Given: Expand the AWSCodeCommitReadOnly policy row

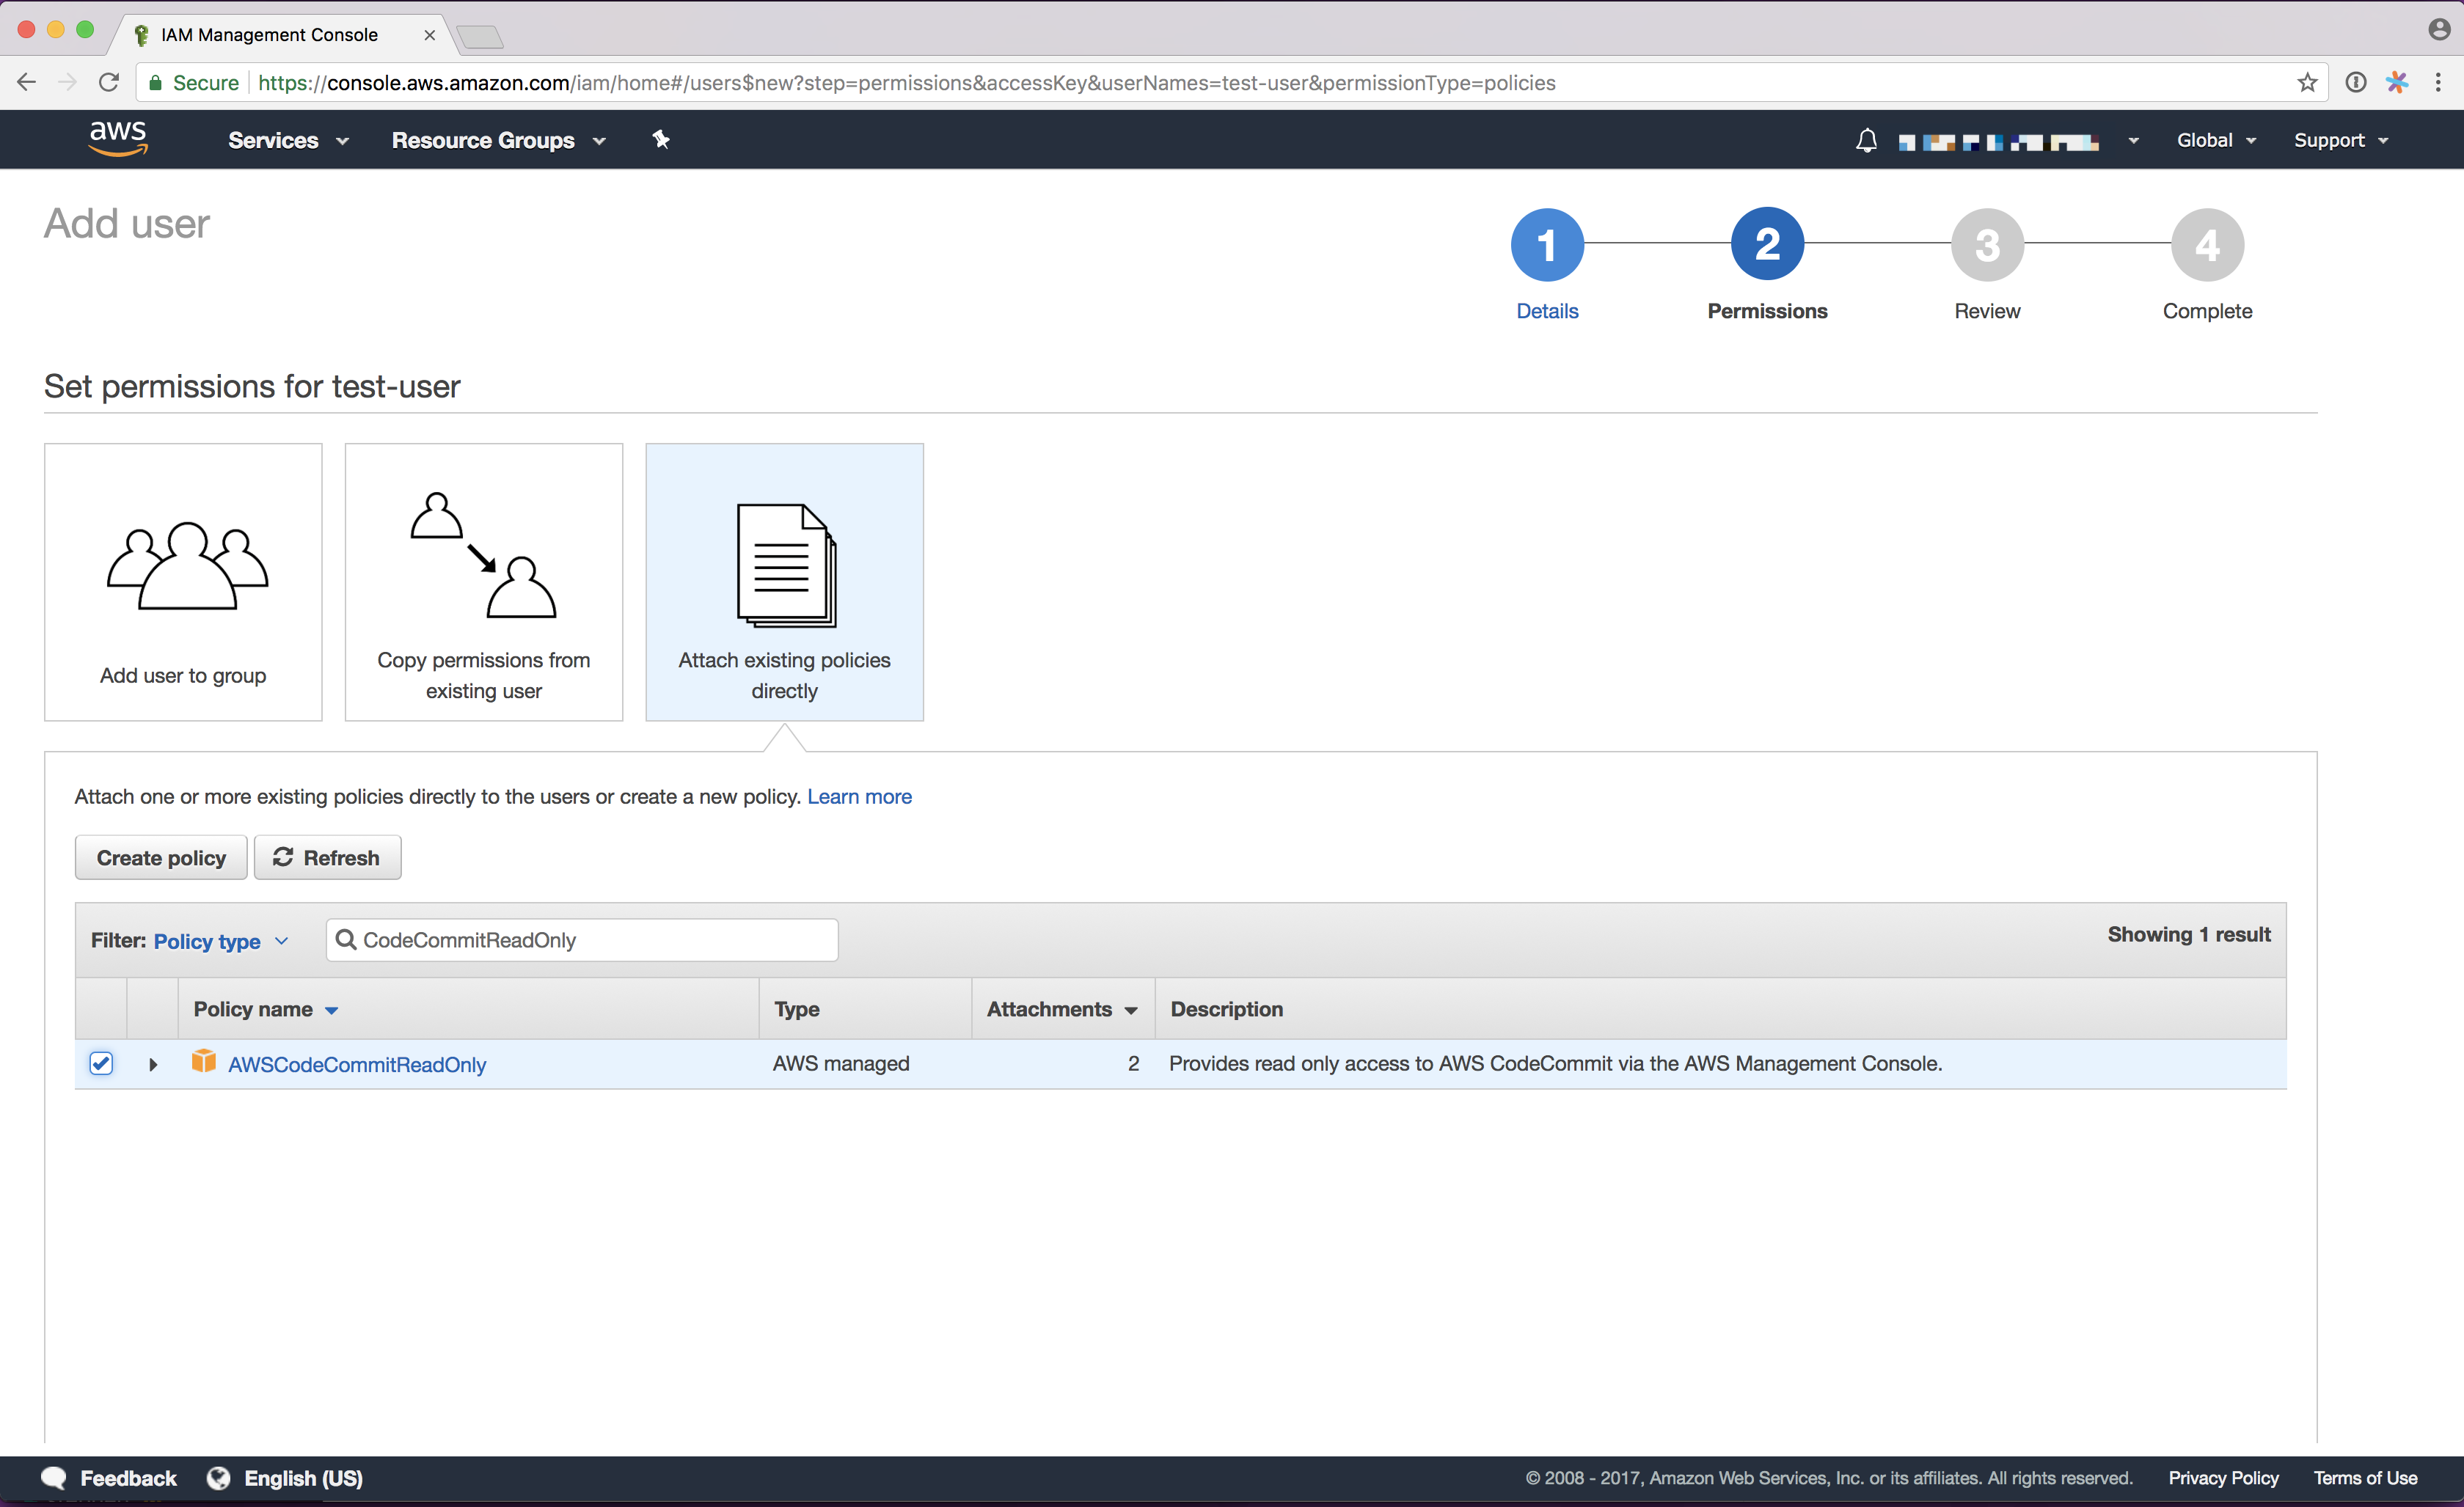Looking at the screenshot, I should 153,1064.
